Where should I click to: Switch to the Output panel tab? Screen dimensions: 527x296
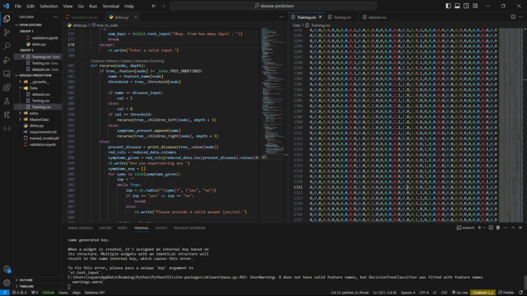coord(161,228)
